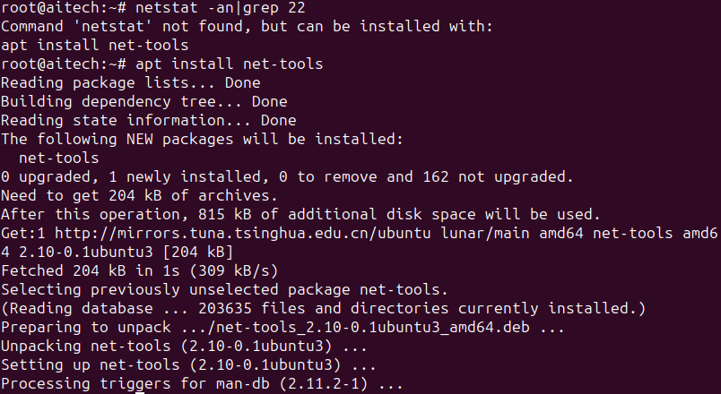
Task: Click the typed 'apt install net-tools' command
Action: [x=229, y=64]
